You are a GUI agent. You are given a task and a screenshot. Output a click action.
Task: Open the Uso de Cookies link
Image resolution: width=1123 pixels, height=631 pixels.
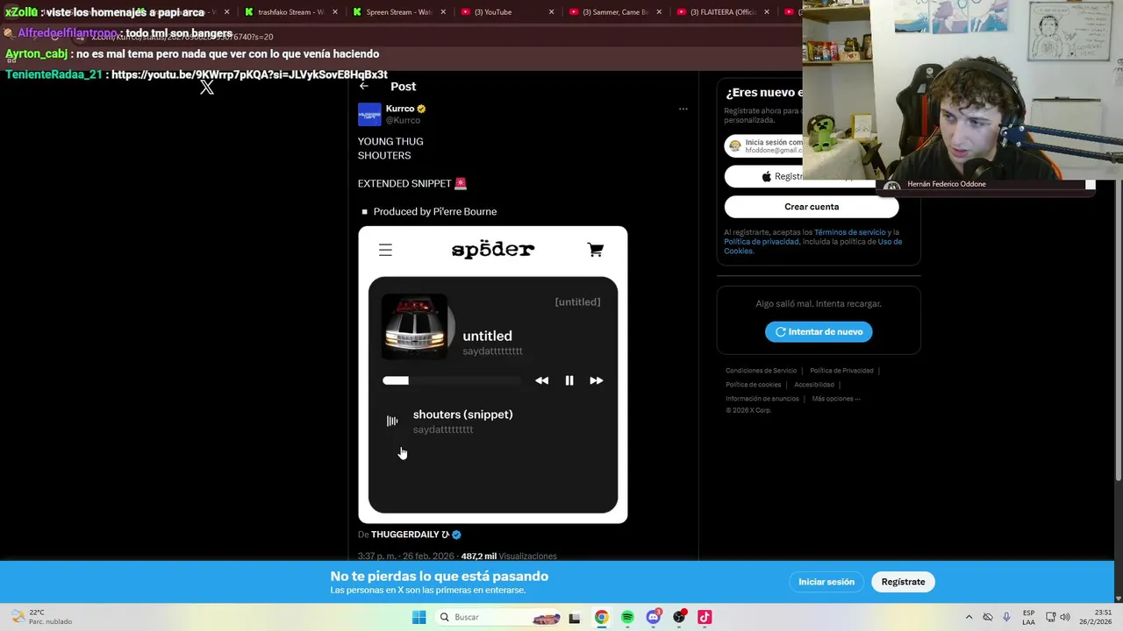point(812,246)
